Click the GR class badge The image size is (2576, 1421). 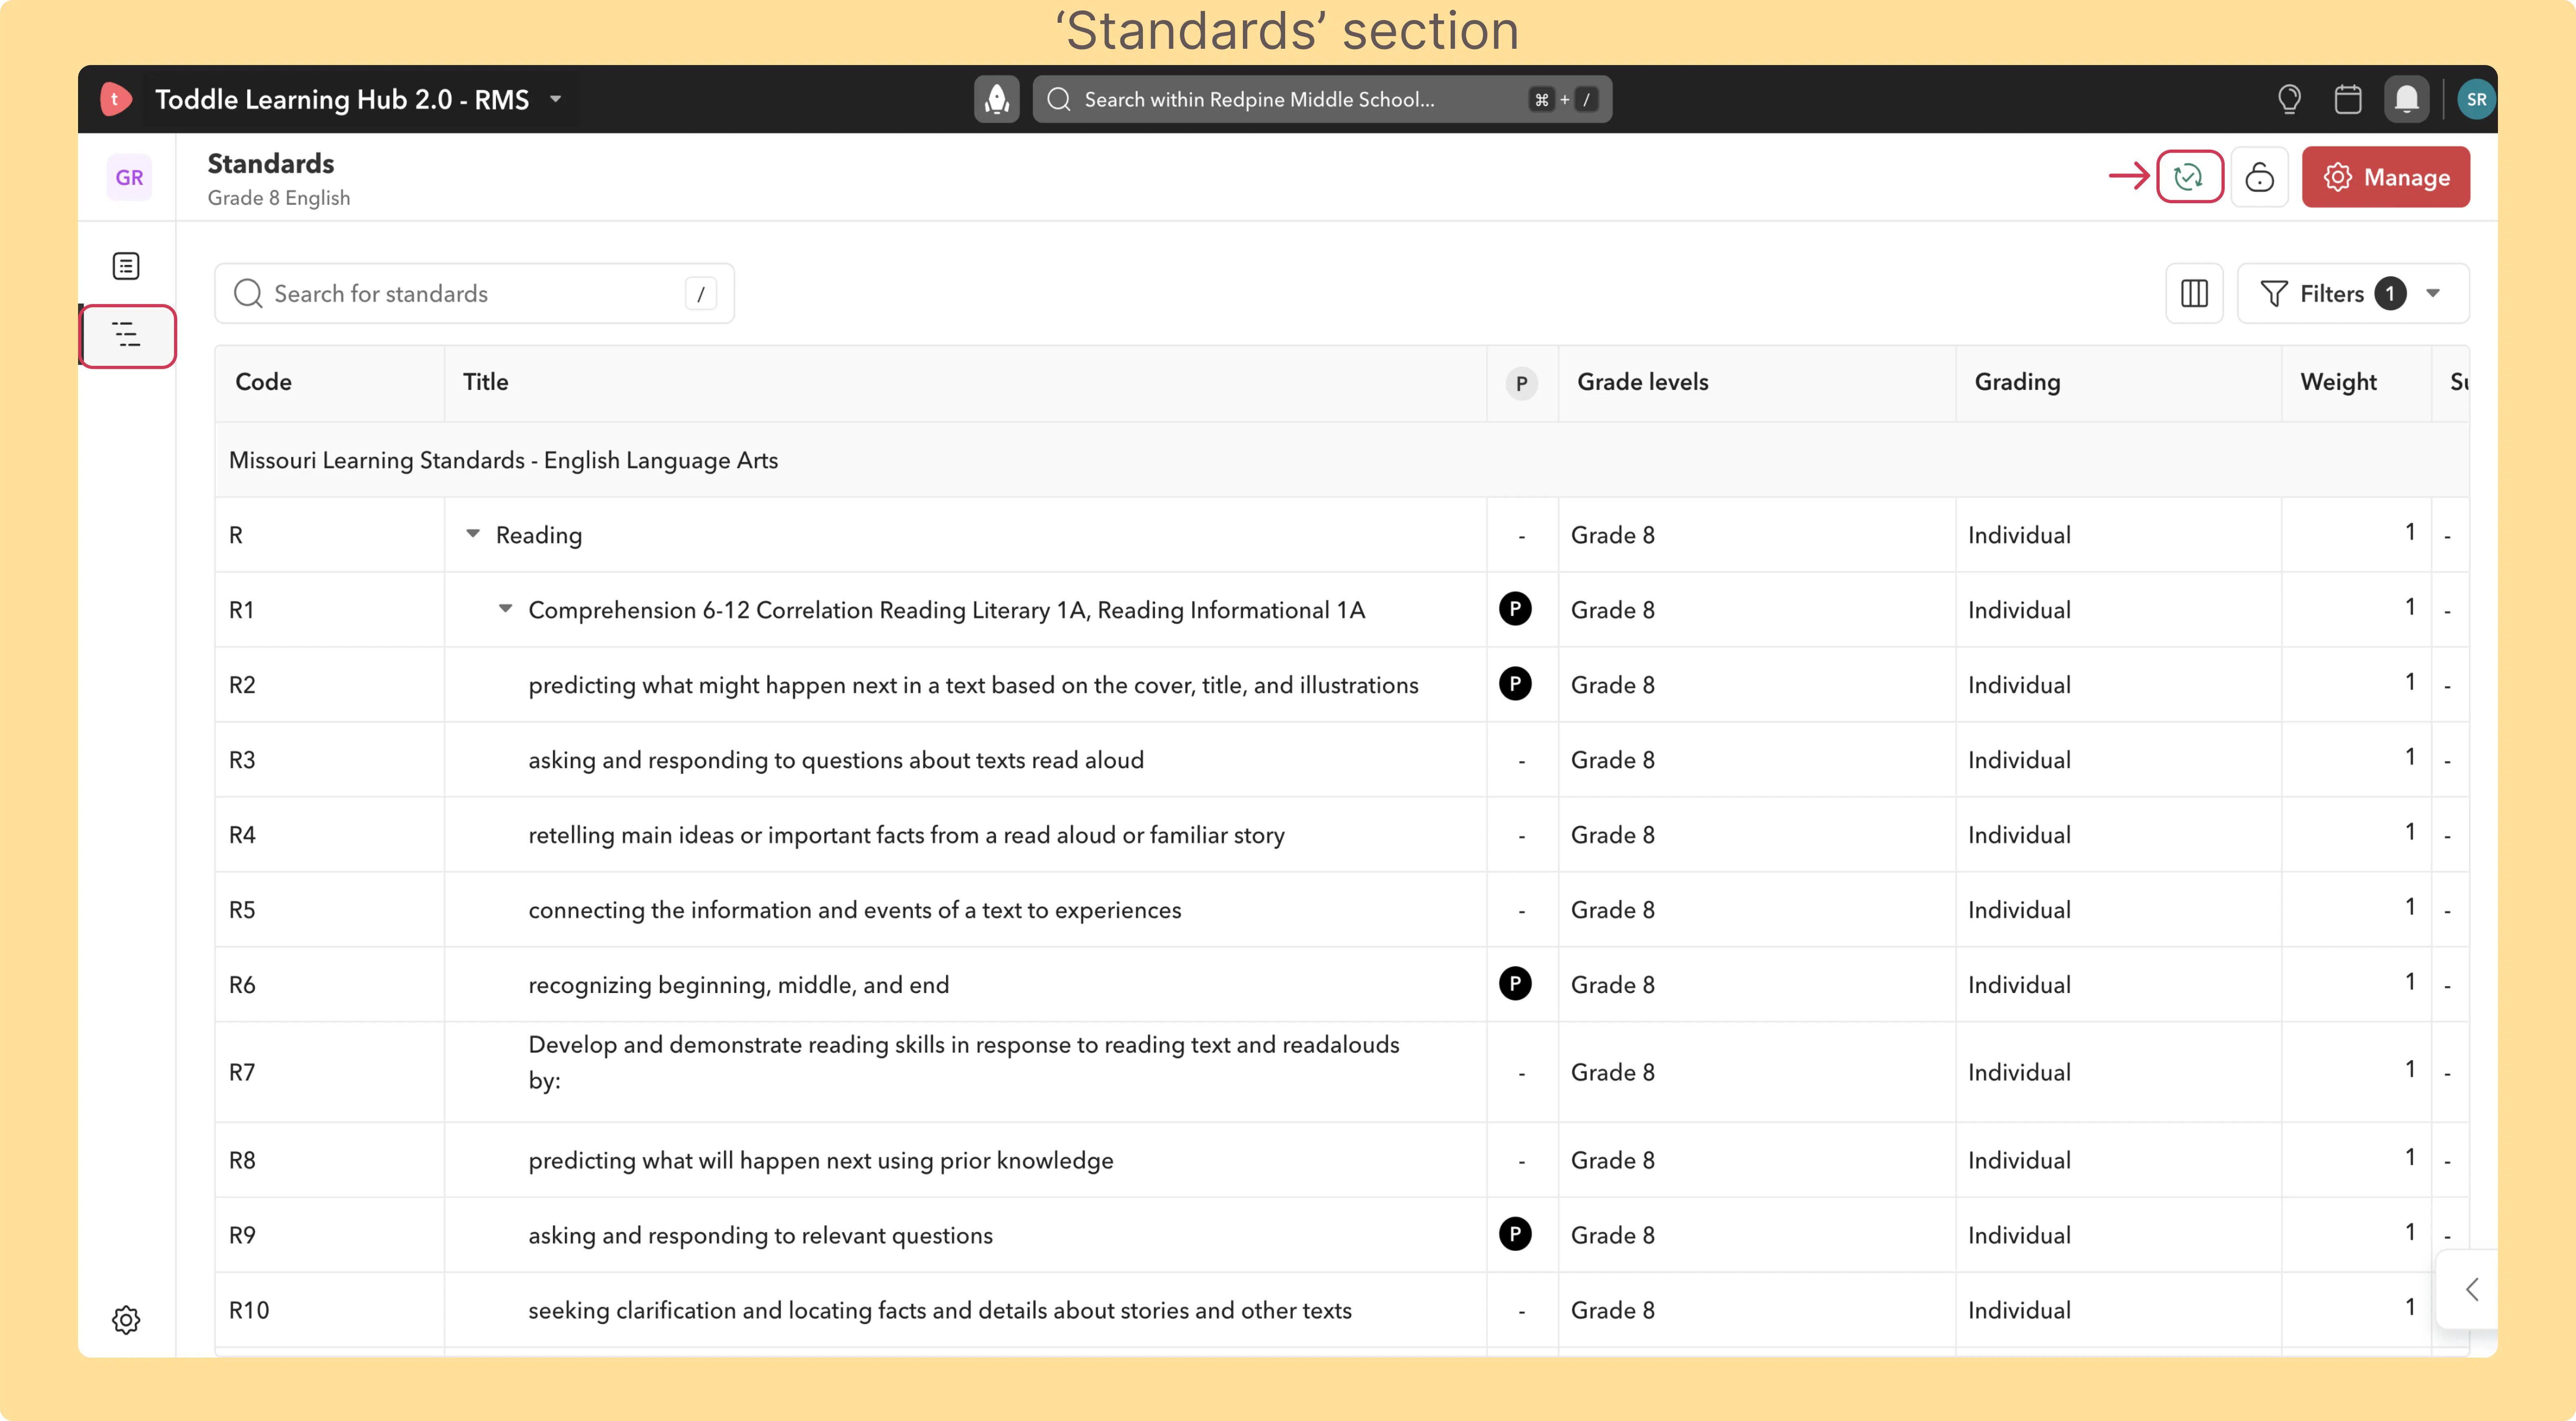pos(129,177)
